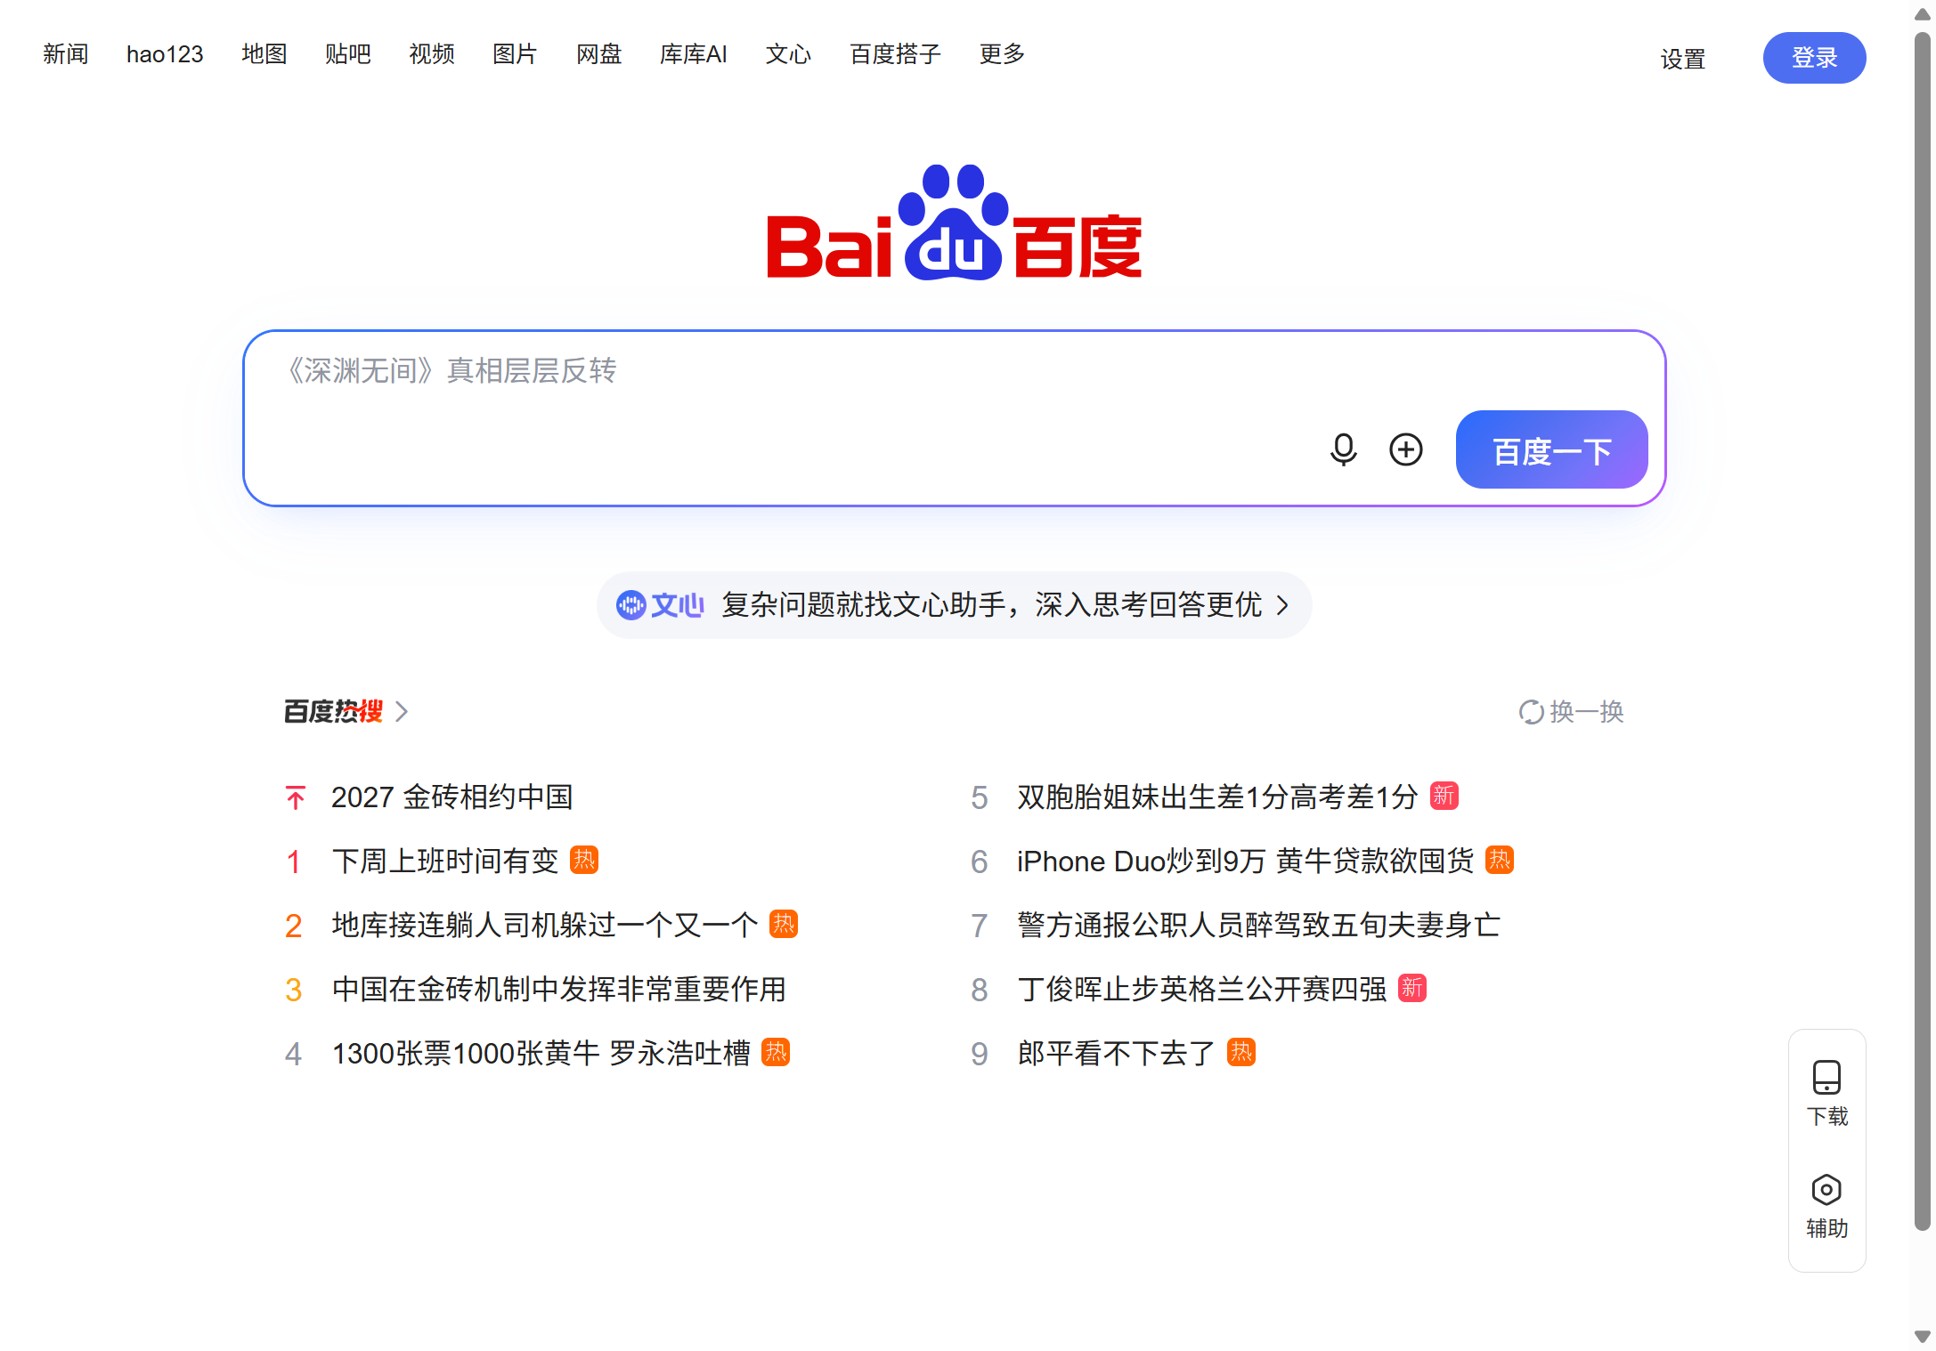Open headline 中国在金砖机制中发挥非常重要作用
Screen dimensions: 1936x1351
pyautogui.click(x=558, y=990)
